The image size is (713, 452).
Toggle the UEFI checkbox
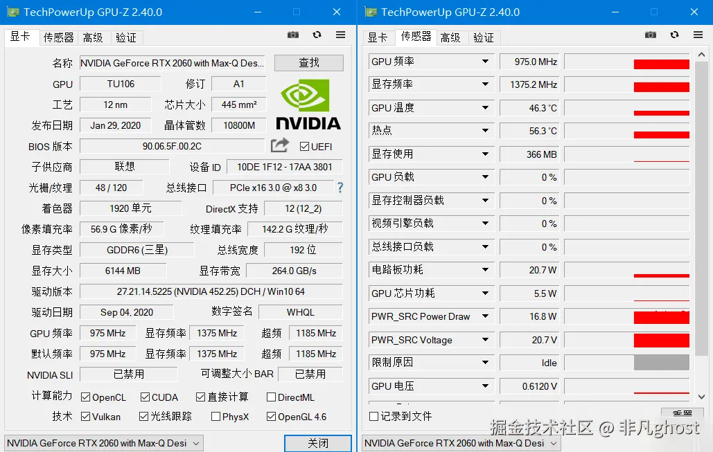click(x=305, y=147)
